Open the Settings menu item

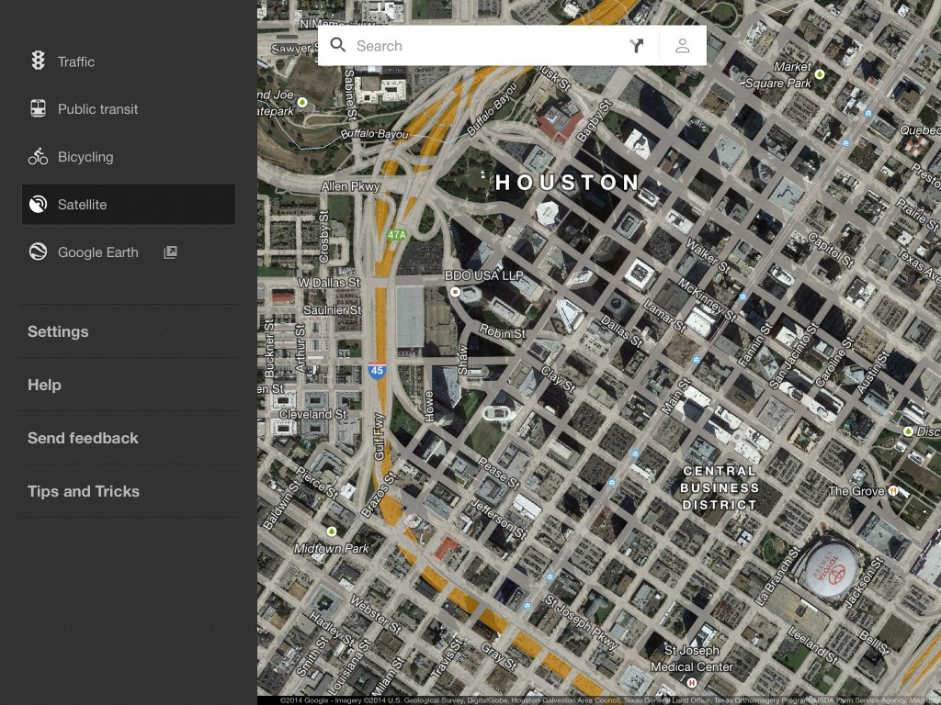coord(58,331)
